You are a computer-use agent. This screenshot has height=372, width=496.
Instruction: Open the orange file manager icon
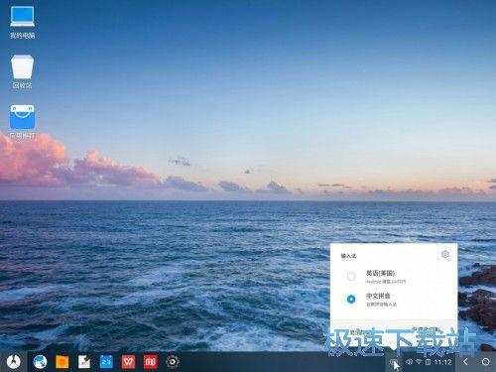point(62,362)
